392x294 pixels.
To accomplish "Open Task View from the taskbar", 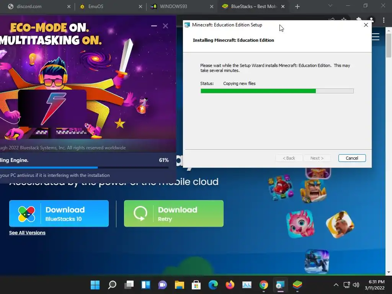I will 129,285.
